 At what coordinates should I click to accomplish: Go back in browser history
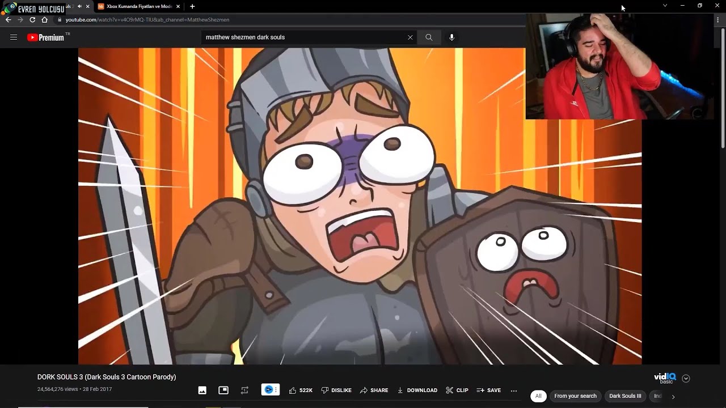[x=8, y=20]
